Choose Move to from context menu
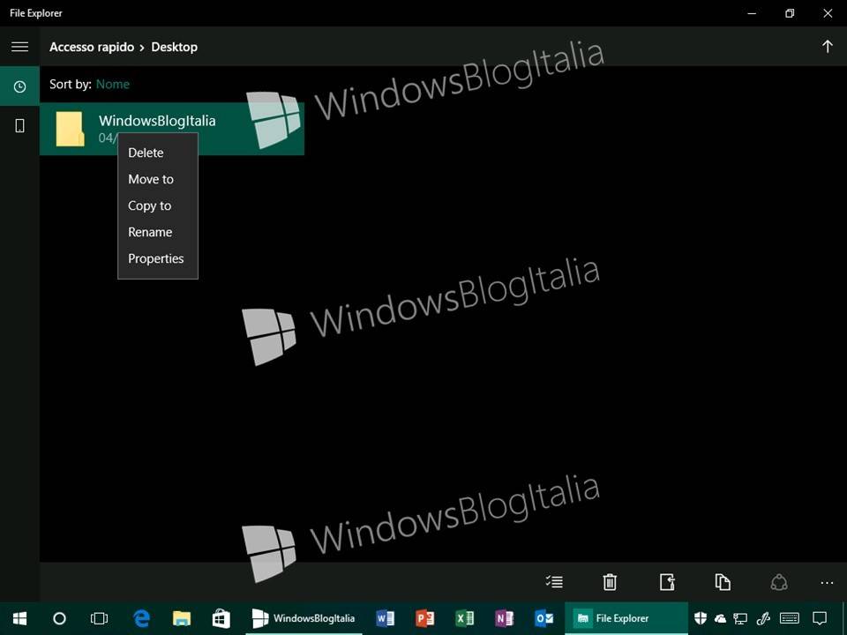Viewport: 847px width, 635px height. (x=151, y=179)
